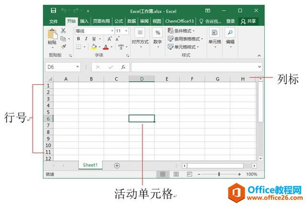This screenshot has height=206, width=306.
Task: Toggle Bold formatting
Action: pyautogui.click(x=78, y=39)
